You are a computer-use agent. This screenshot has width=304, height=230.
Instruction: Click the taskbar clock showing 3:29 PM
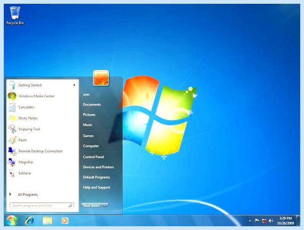click(285, 221)
